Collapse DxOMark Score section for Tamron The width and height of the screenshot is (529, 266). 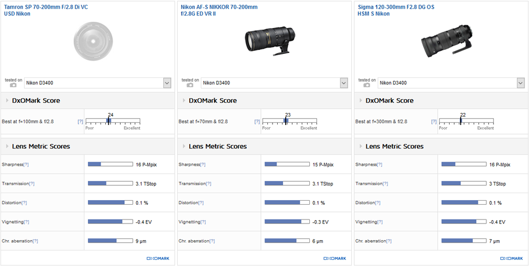tap(7, 100)
